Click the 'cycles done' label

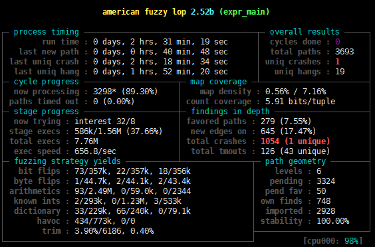[x=295, y=42]
